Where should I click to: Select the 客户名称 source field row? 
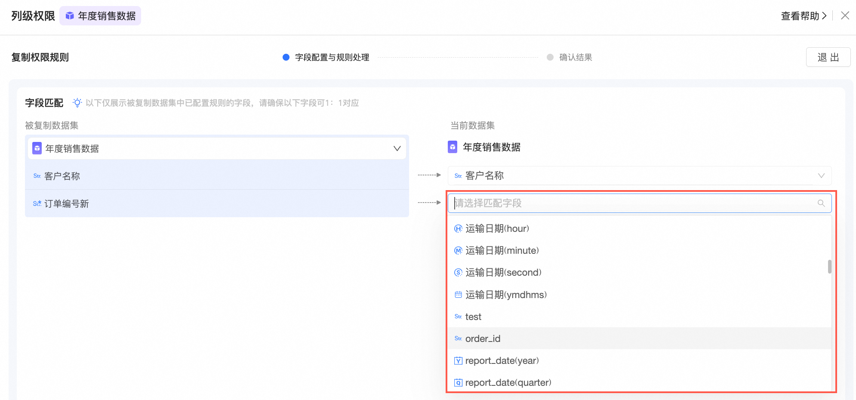(x=217, y=176)
